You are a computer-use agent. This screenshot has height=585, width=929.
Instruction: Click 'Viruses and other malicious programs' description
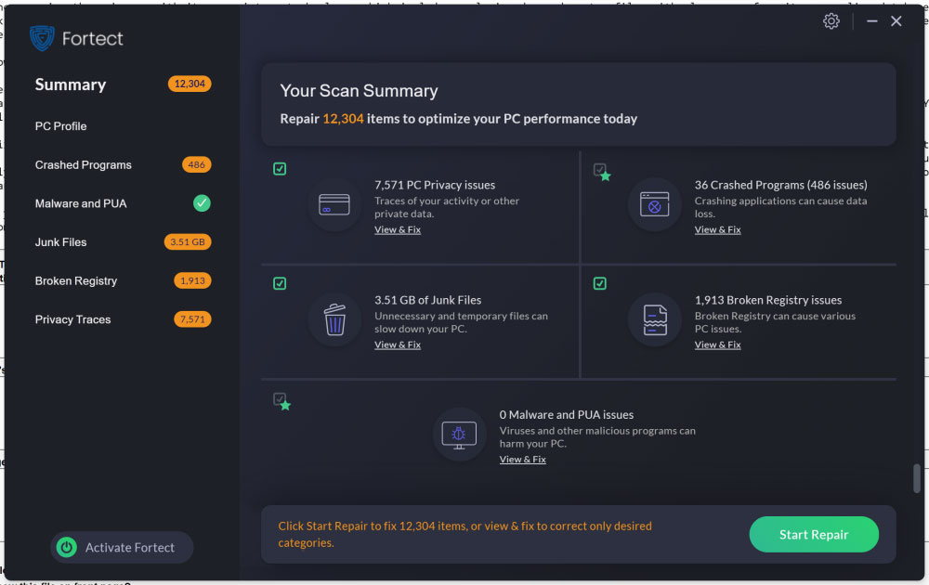pyautogui.click(x=597, y=437)
